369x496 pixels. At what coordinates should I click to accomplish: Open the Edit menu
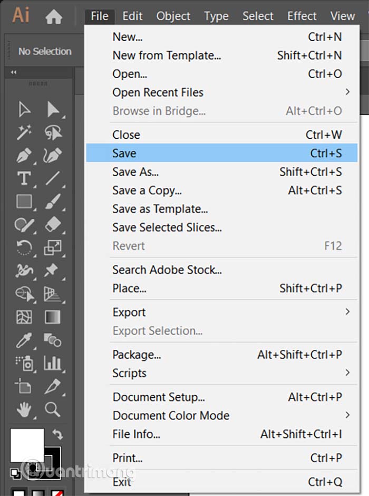tap(132, 16)
